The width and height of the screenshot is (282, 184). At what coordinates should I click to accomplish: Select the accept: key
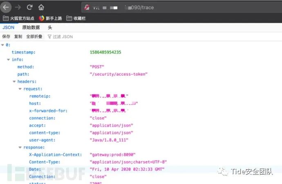click(x=38, y=125)
